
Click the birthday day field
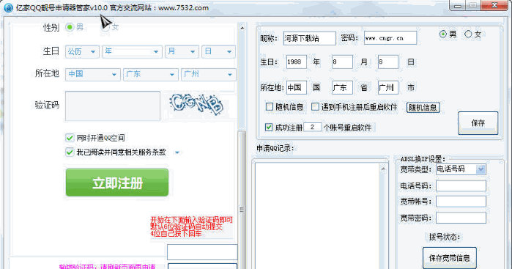tap(388, 62)
